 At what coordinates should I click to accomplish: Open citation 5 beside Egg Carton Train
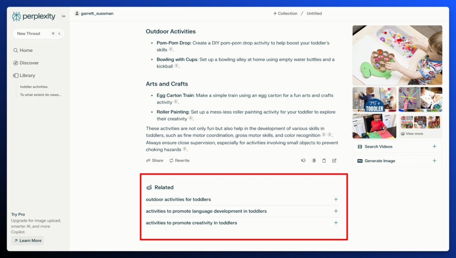(x=176, y=102)
